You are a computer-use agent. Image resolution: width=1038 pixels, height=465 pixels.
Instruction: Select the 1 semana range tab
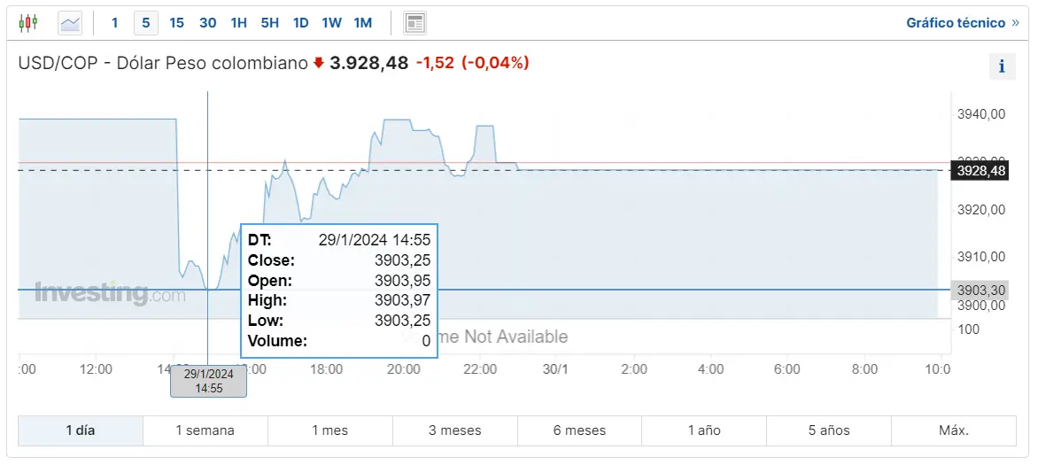coord(205,430)
